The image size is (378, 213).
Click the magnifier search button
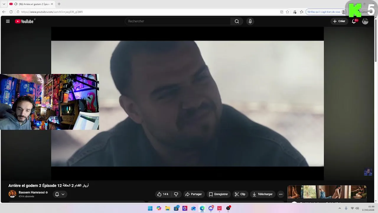click(x=237, y=21)
